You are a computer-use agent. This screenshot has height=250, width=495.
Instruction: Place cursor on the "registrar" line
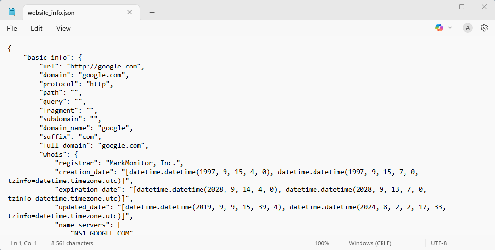120,163
